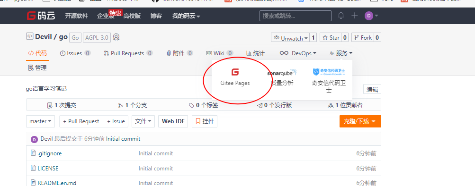This screenshot has width=475, height=186.
Task: Click the repository code icon beside Devil / go
Action: pos(30,36)
